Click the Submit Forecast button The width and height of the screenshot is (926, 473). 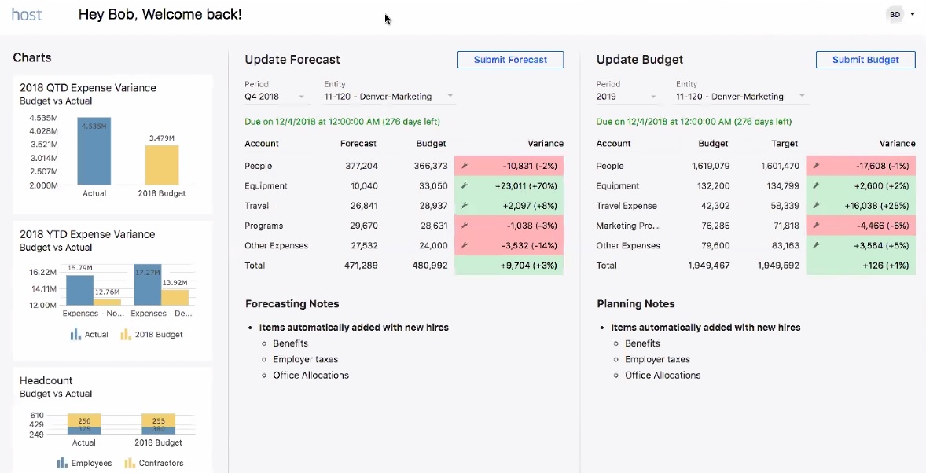pyautogui.click(x=510, y=59)
